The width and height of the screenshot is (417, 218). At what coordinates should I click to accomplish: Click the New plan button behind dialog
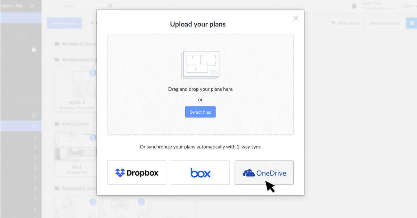coord(64,23)
